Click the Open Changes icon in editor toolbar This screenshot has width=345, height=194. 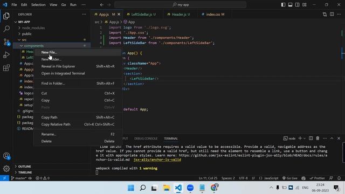[325, 15]
